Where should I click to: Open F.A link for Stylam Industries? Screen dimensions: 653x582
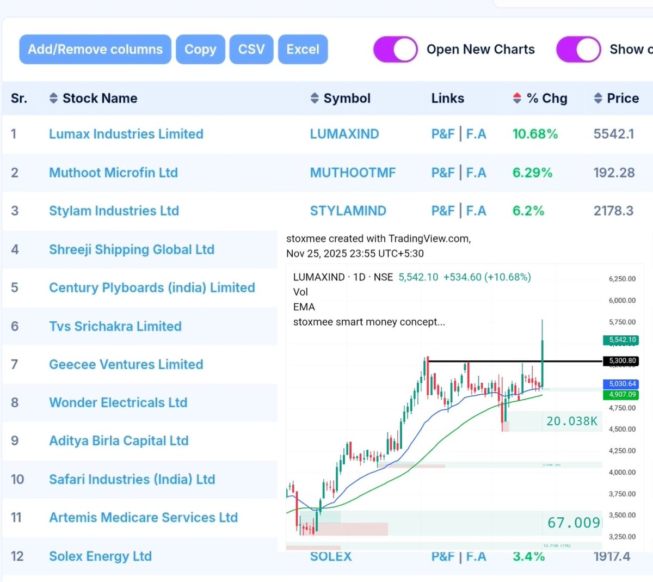[x=476, y=211]
